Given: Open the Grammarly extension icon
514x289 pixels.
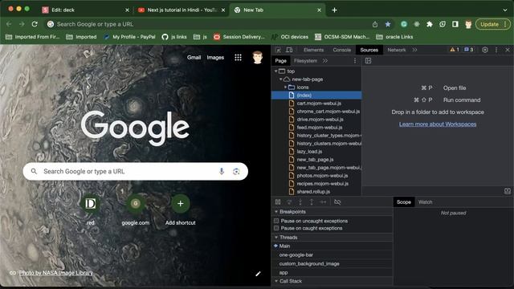Looking at the screenshot, I should tap(404, 24).
